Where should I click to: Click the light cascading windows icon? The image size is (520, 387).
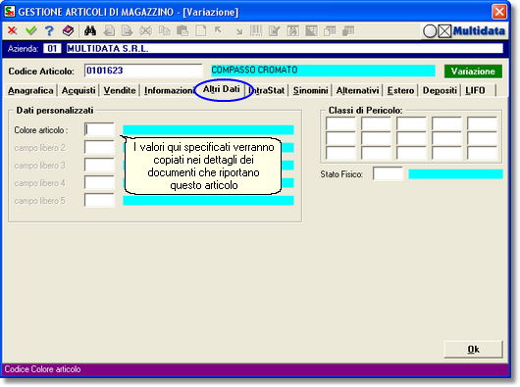330,31
